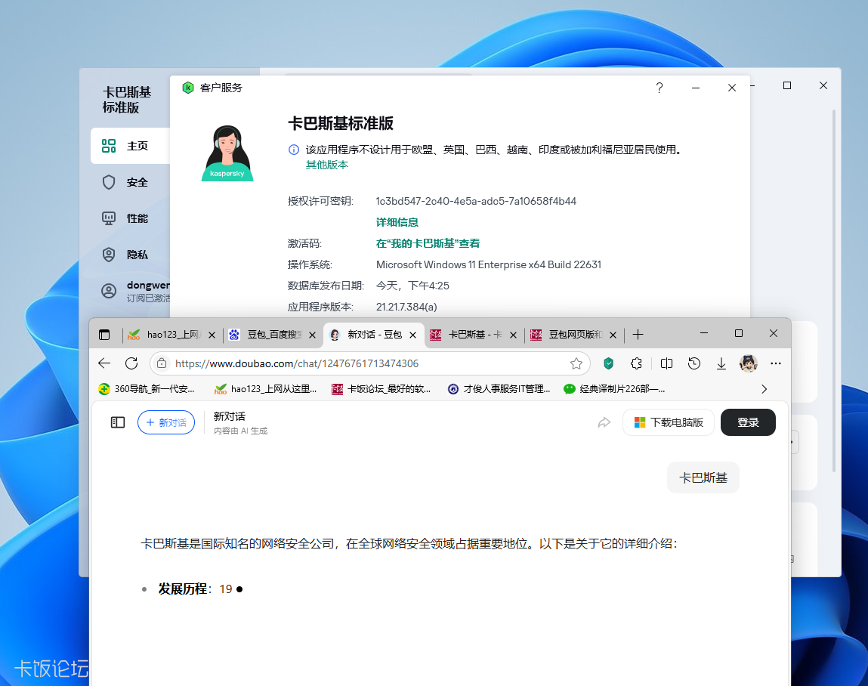The width and height of the screenshot is (868, 686).
Task: Click the Kaspersky support agent avatar
Action: click(227, 153)
